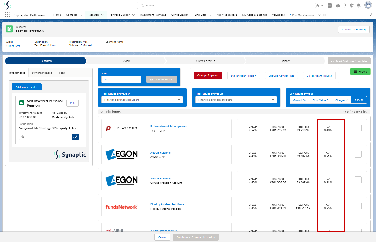Viewport: 376px width, 242px height.
Task: Click the notifications bell icon
Action: [x=358, y=5]
